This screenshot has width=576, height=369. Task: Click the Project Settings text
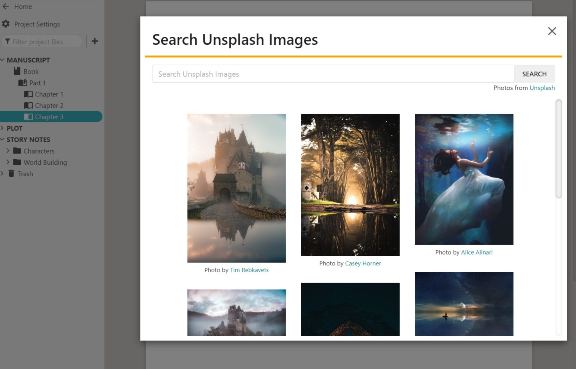pyautogui.click(x=37, y=24)
